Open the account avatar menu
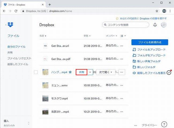 [164, 25]
